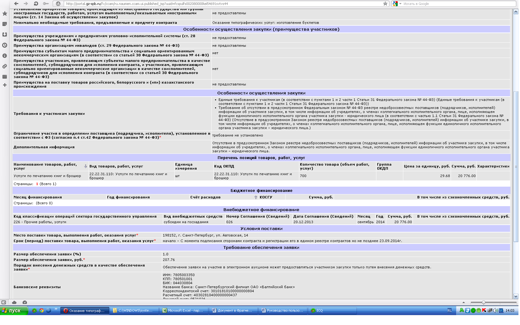Open Opera Link cloud icon
Viewport: 520px width, 325px height.
click(14, 302)
